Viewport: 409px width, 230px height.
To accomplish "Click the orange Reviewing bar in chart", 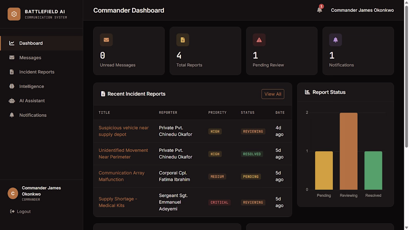I will (x=348, y=151).
